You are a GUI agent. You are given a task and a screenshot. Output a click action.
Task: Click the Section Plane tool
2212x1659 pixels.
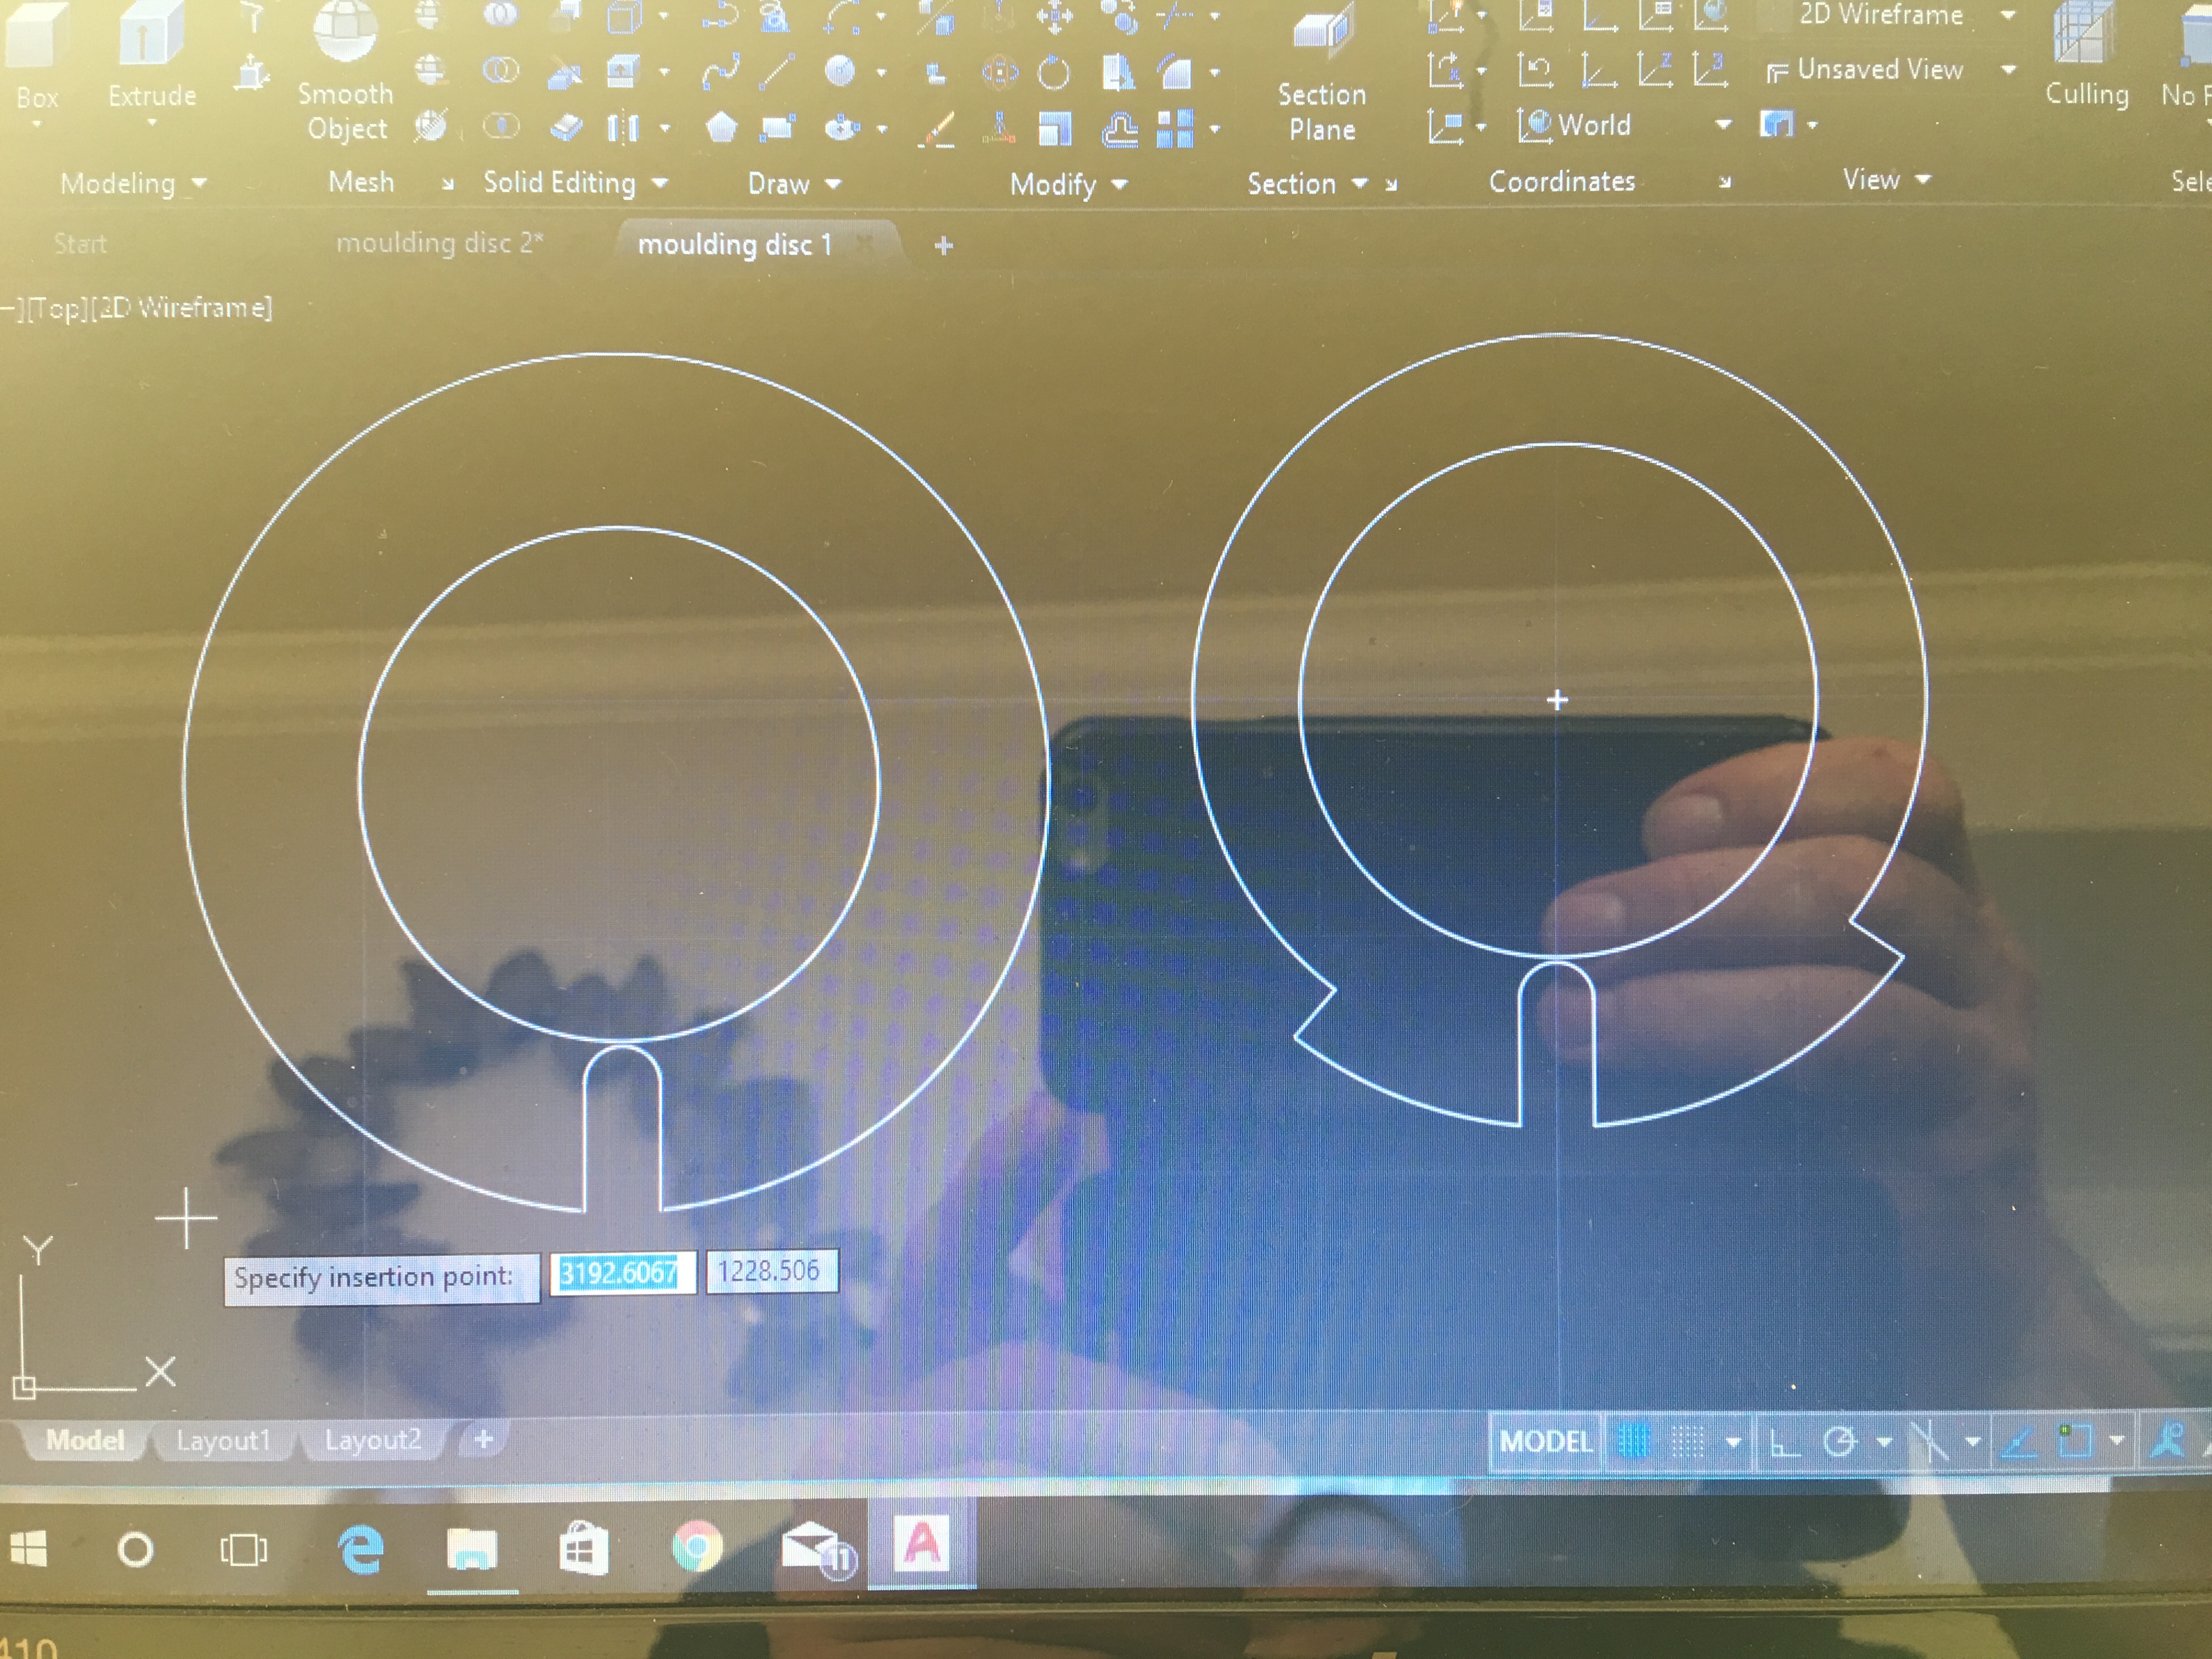pos(1322,74)
